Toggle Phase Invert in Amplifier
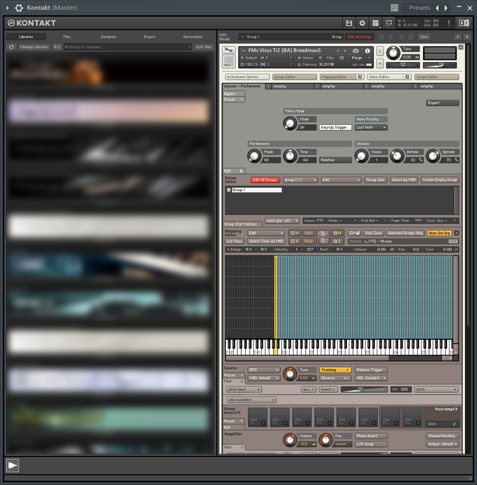The width and height of the screenshot is (477, 485). [371, 436]
